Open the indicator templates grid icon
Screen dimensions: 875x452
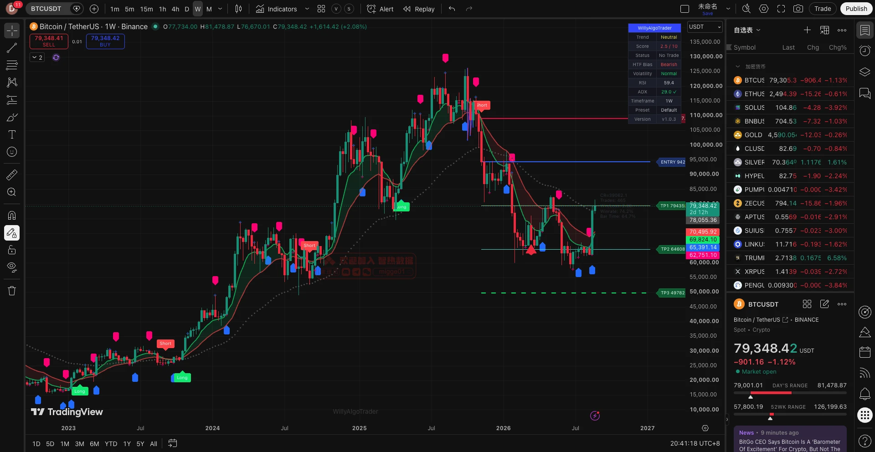[321, 9]
